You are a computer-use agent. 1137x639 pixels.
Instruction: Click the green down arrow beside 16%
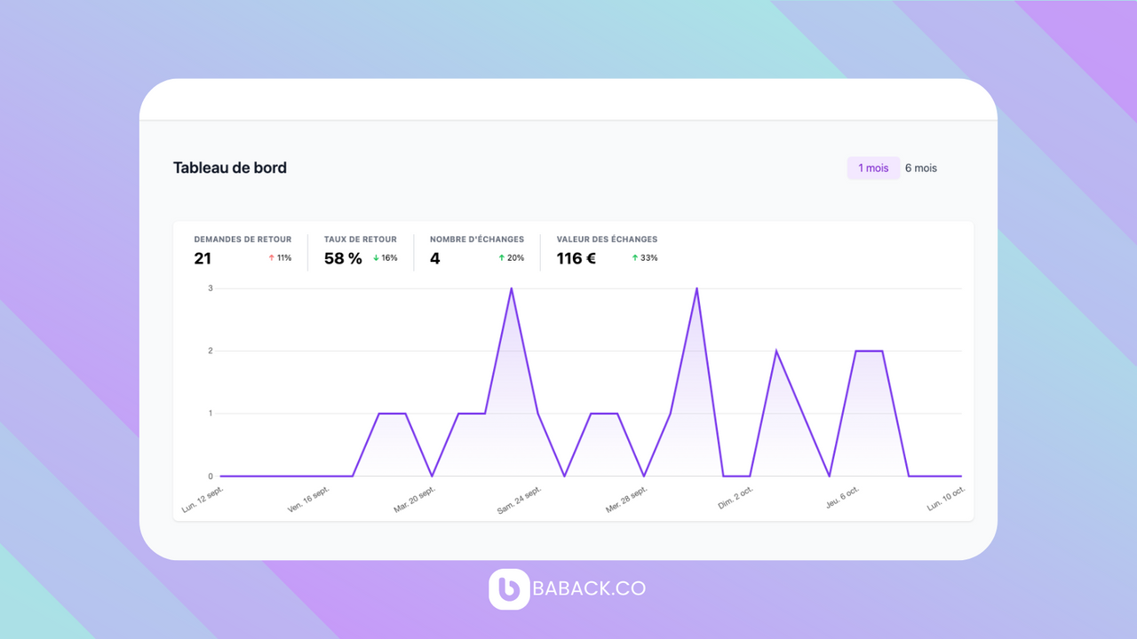(x=377, y=258)
